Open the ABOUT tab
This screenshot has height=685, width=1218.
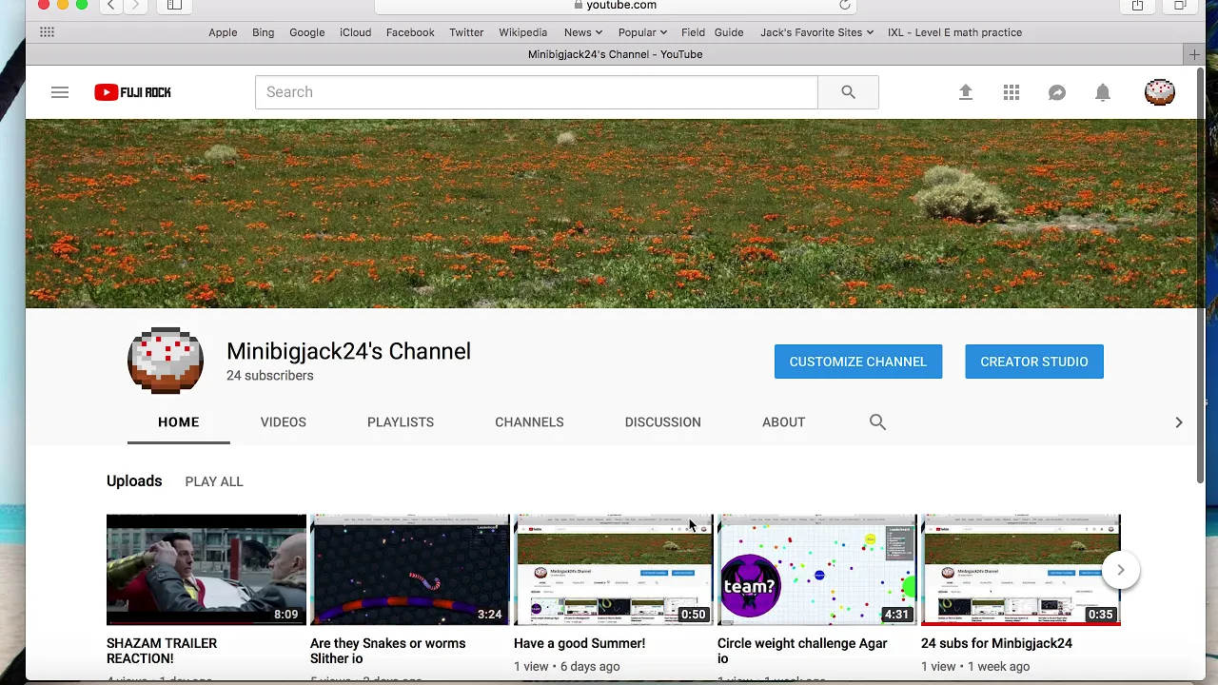784,422
